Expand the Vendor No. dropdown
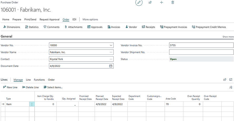This screenshot has width=234, height=121. tap(111, 45)
